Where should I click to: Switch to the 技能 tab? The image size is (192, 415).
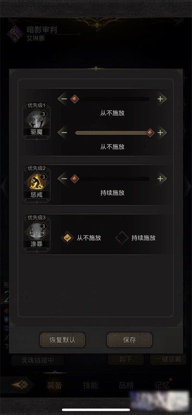(x=91, y=385)
